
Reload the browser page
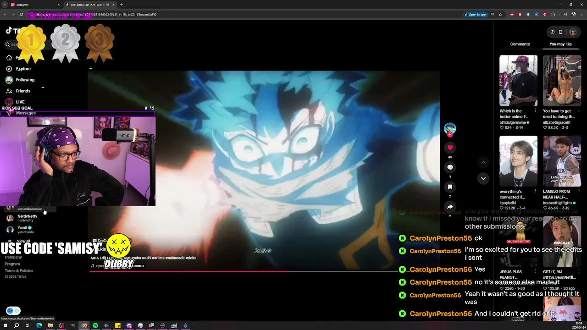click(21, 14)
